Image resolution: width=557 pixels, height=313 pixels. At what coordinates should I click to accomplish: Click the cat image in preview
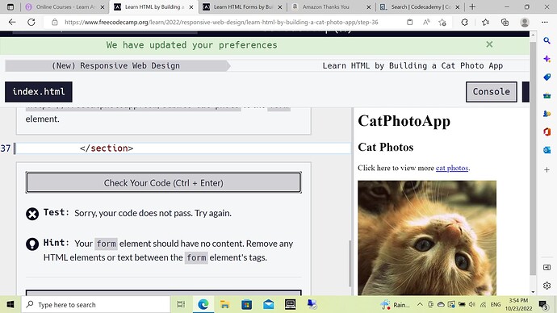[x=427, y=238]
